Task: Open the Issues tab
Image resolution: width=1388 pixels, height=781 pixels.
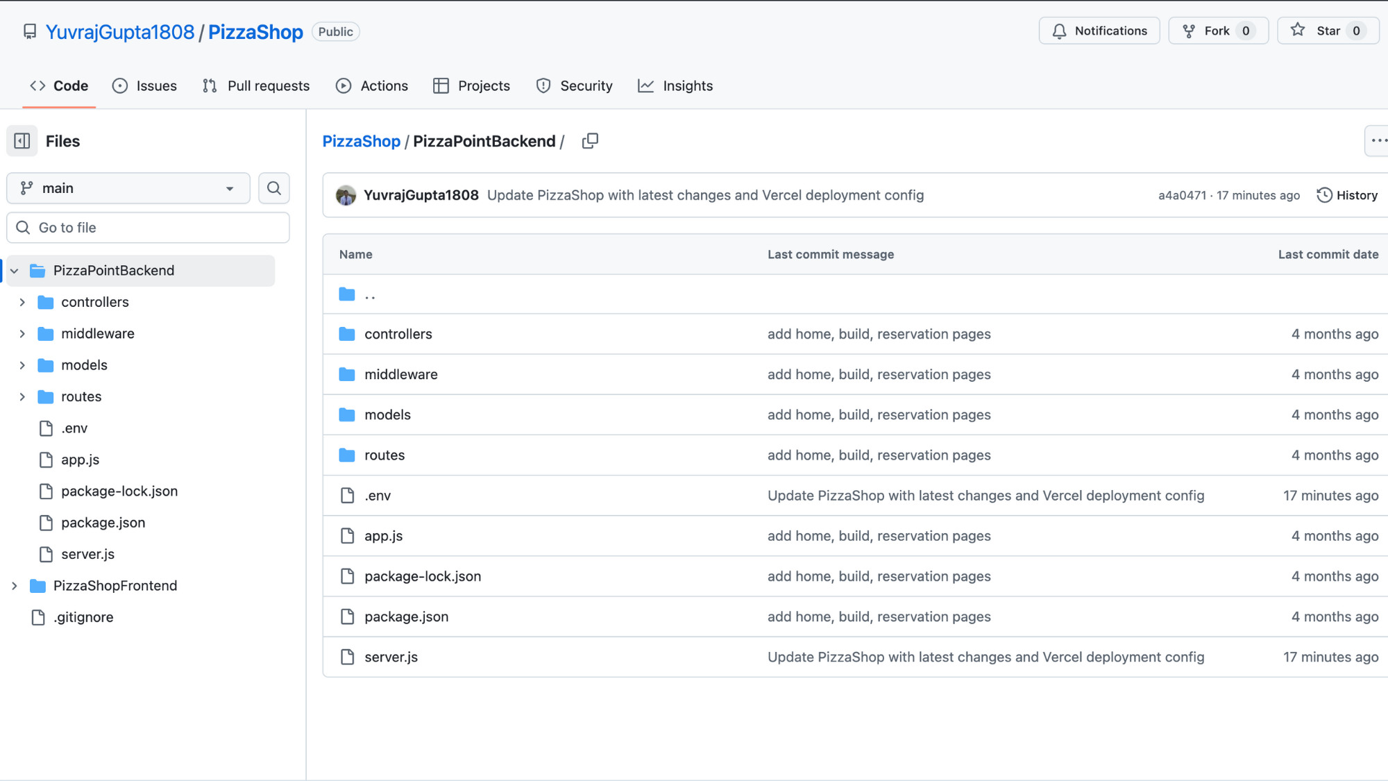Action: click(144, 86)
